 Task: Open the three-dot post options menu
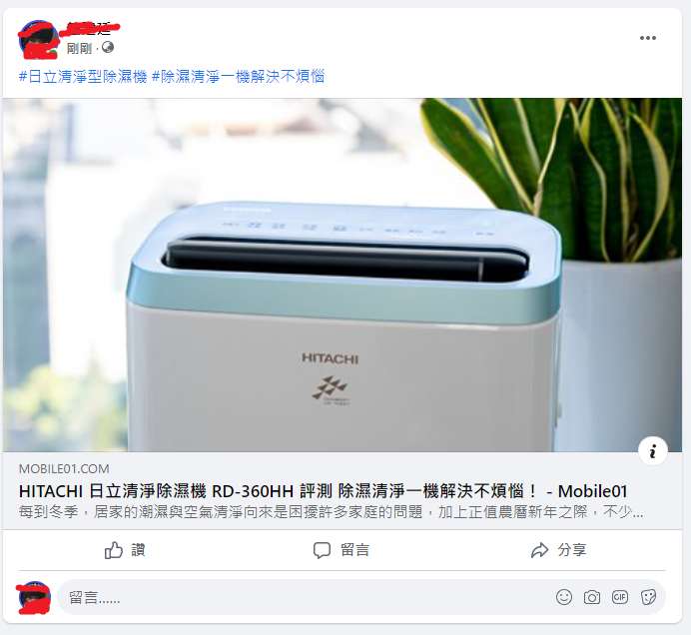point(648,38)
